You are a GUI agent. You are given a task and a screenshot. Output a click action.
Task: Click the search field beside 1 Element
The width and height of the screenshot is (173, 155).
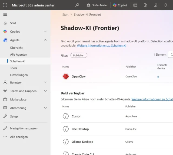tap(171, 55)
